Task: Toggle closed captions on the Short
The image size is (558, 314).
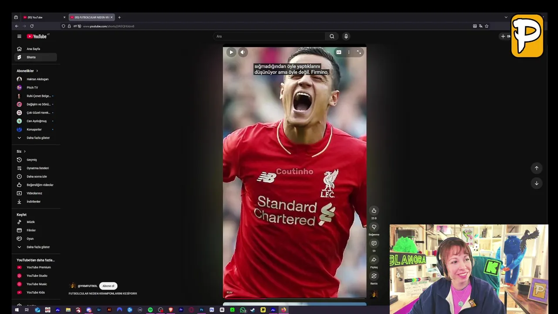Action: (339, 52)
